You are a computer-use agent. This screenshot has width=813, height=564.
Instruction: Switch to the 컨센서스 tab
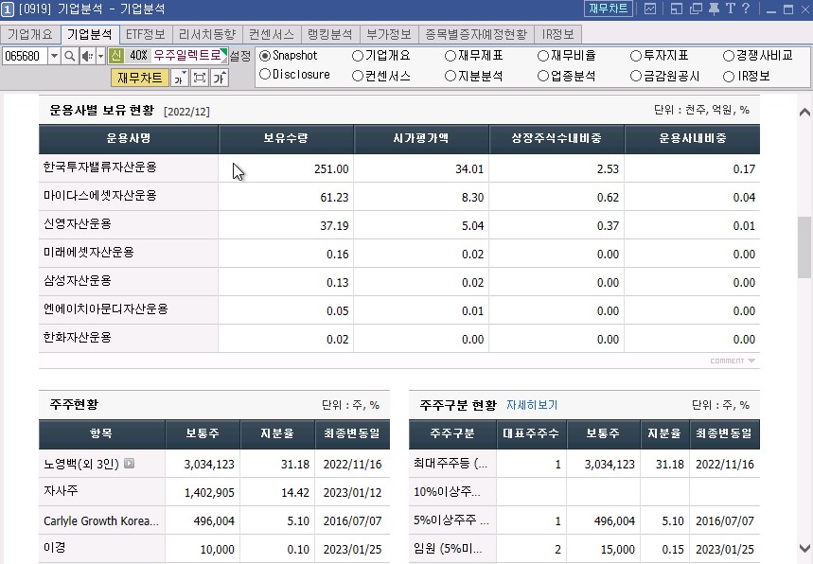272,34
